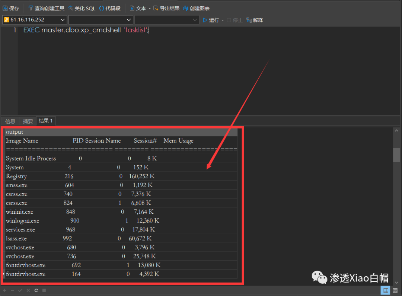Select the System Idle Process row
Screen dimensions: 402x296
tap(121, 158)
